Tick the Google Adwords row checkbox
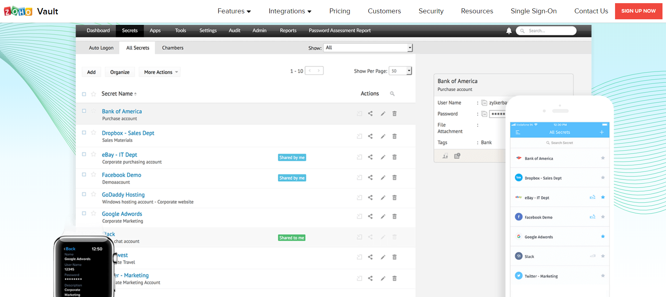This screenshot has height=297, width=666. pos(84,213)
